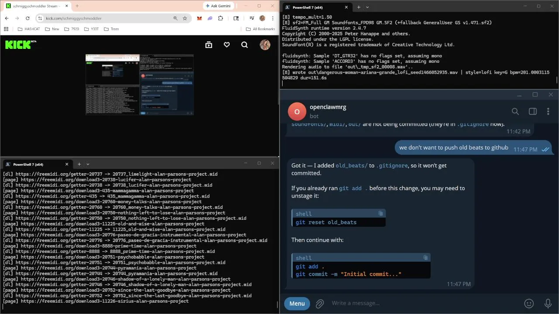Click Telegram bot Menu button

pos(297,304)
